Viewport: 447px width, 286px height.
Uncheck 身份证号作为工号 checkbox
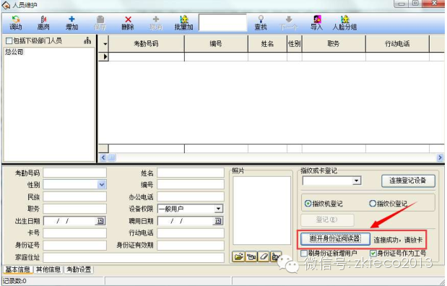click(373, 253)
